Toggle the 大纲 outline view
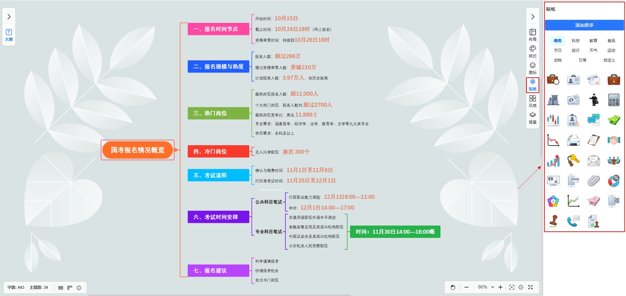This screenshot has width=626, height=296. click(x=9, y=35)
